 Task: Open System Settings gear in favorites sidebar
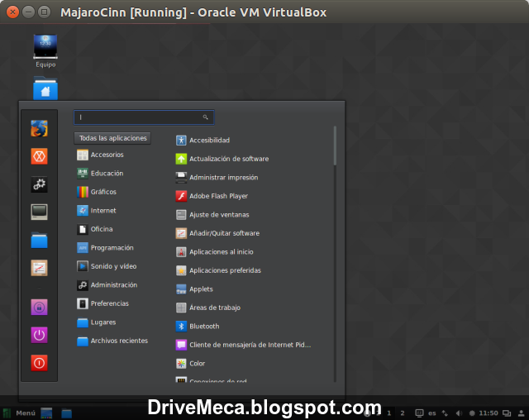tap(39, 184)
